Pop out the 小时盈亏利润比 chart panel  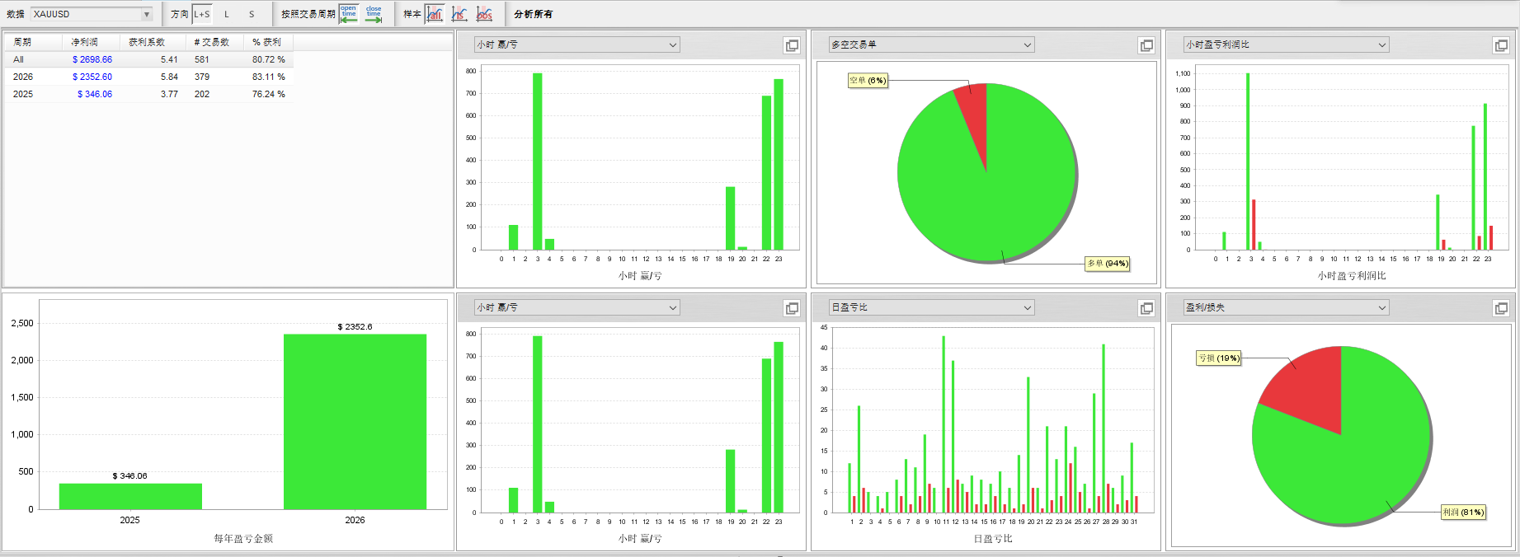tap(1501, 45)
